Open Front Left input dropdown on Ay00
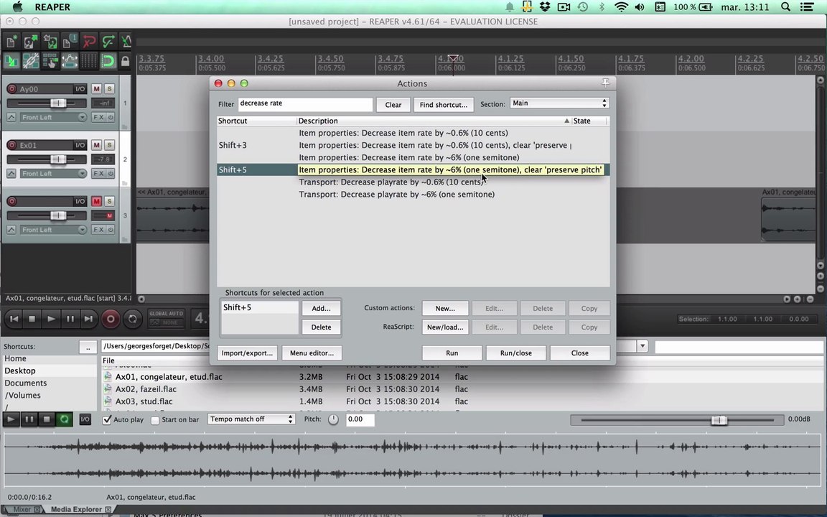Image resolution: width=827 pixels, height=517 pixels. tap(52, 117)
